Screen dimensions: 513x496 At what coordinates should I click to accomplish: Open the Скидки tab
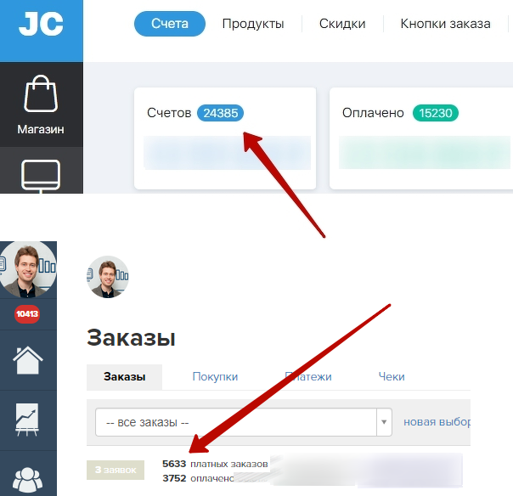coord(342,24)
